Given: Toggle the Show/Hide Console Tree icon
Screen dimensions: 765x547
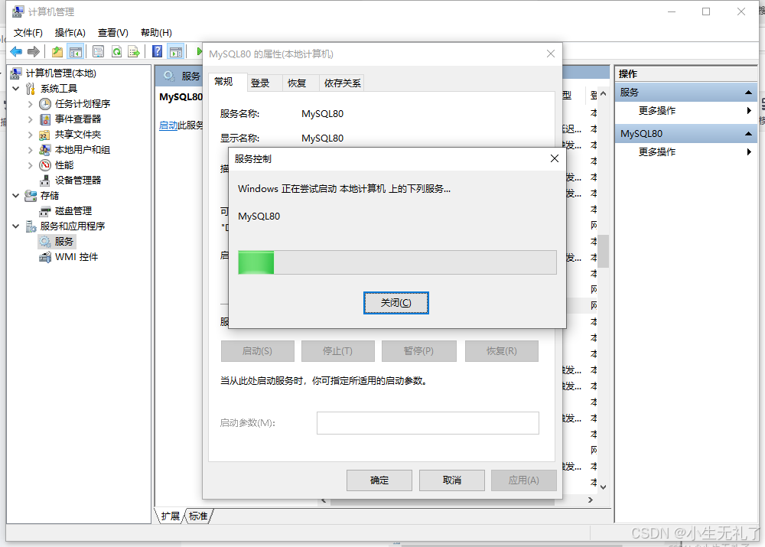Looking at the screenshot, I should point(76,51).
